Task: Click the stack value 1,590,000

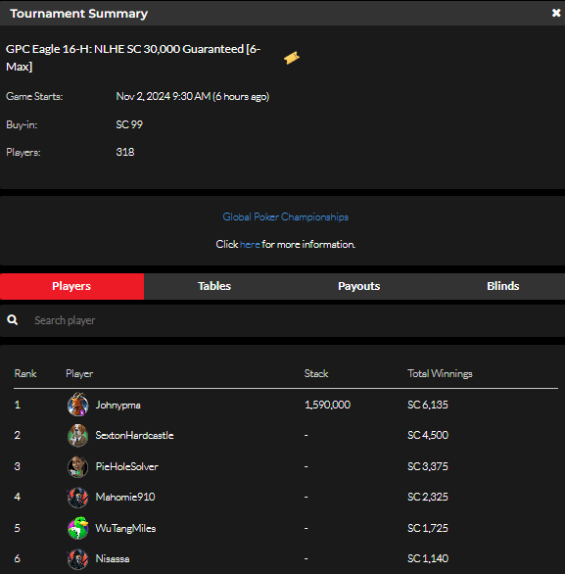Action: (x=327, y=405)
